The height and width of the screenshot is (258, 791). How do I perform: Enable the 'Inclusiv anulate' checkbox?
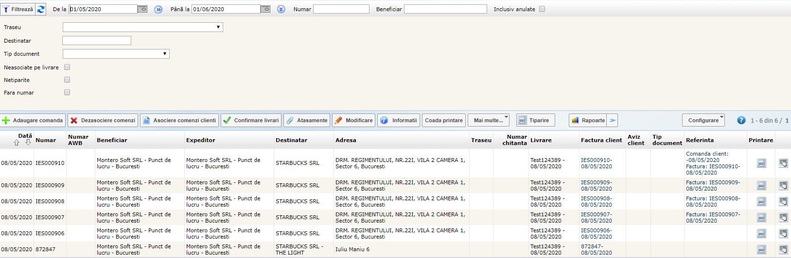pos(542,9)
